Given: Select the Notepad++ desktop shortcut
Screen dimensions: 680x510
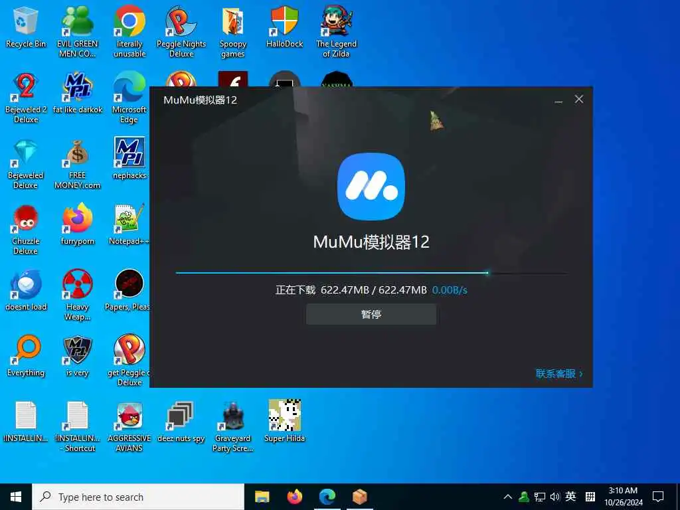Looking at the screenshot, I should 129,224.
